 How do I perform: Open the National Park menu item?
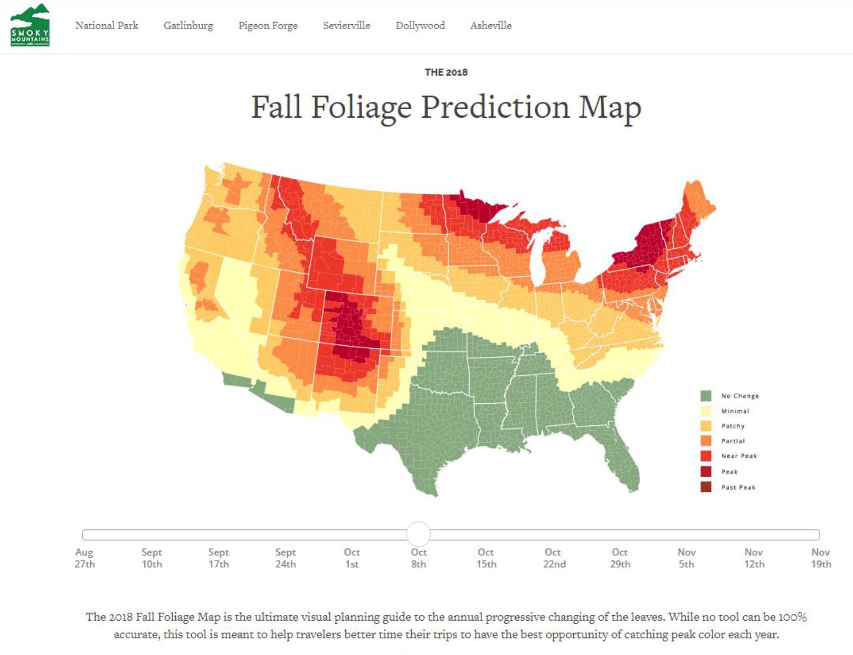tap(107, 25)
